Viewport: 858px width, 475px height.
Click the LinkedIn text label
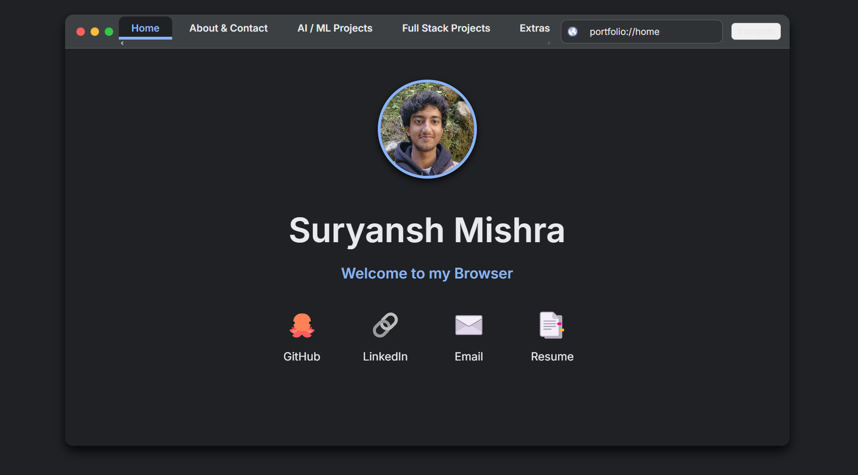coord(385,357)
